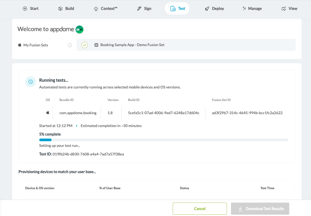This screenshot has height=216, width=311.
Task: Click Download Test Results button
Action: click(x=260, y=209)
